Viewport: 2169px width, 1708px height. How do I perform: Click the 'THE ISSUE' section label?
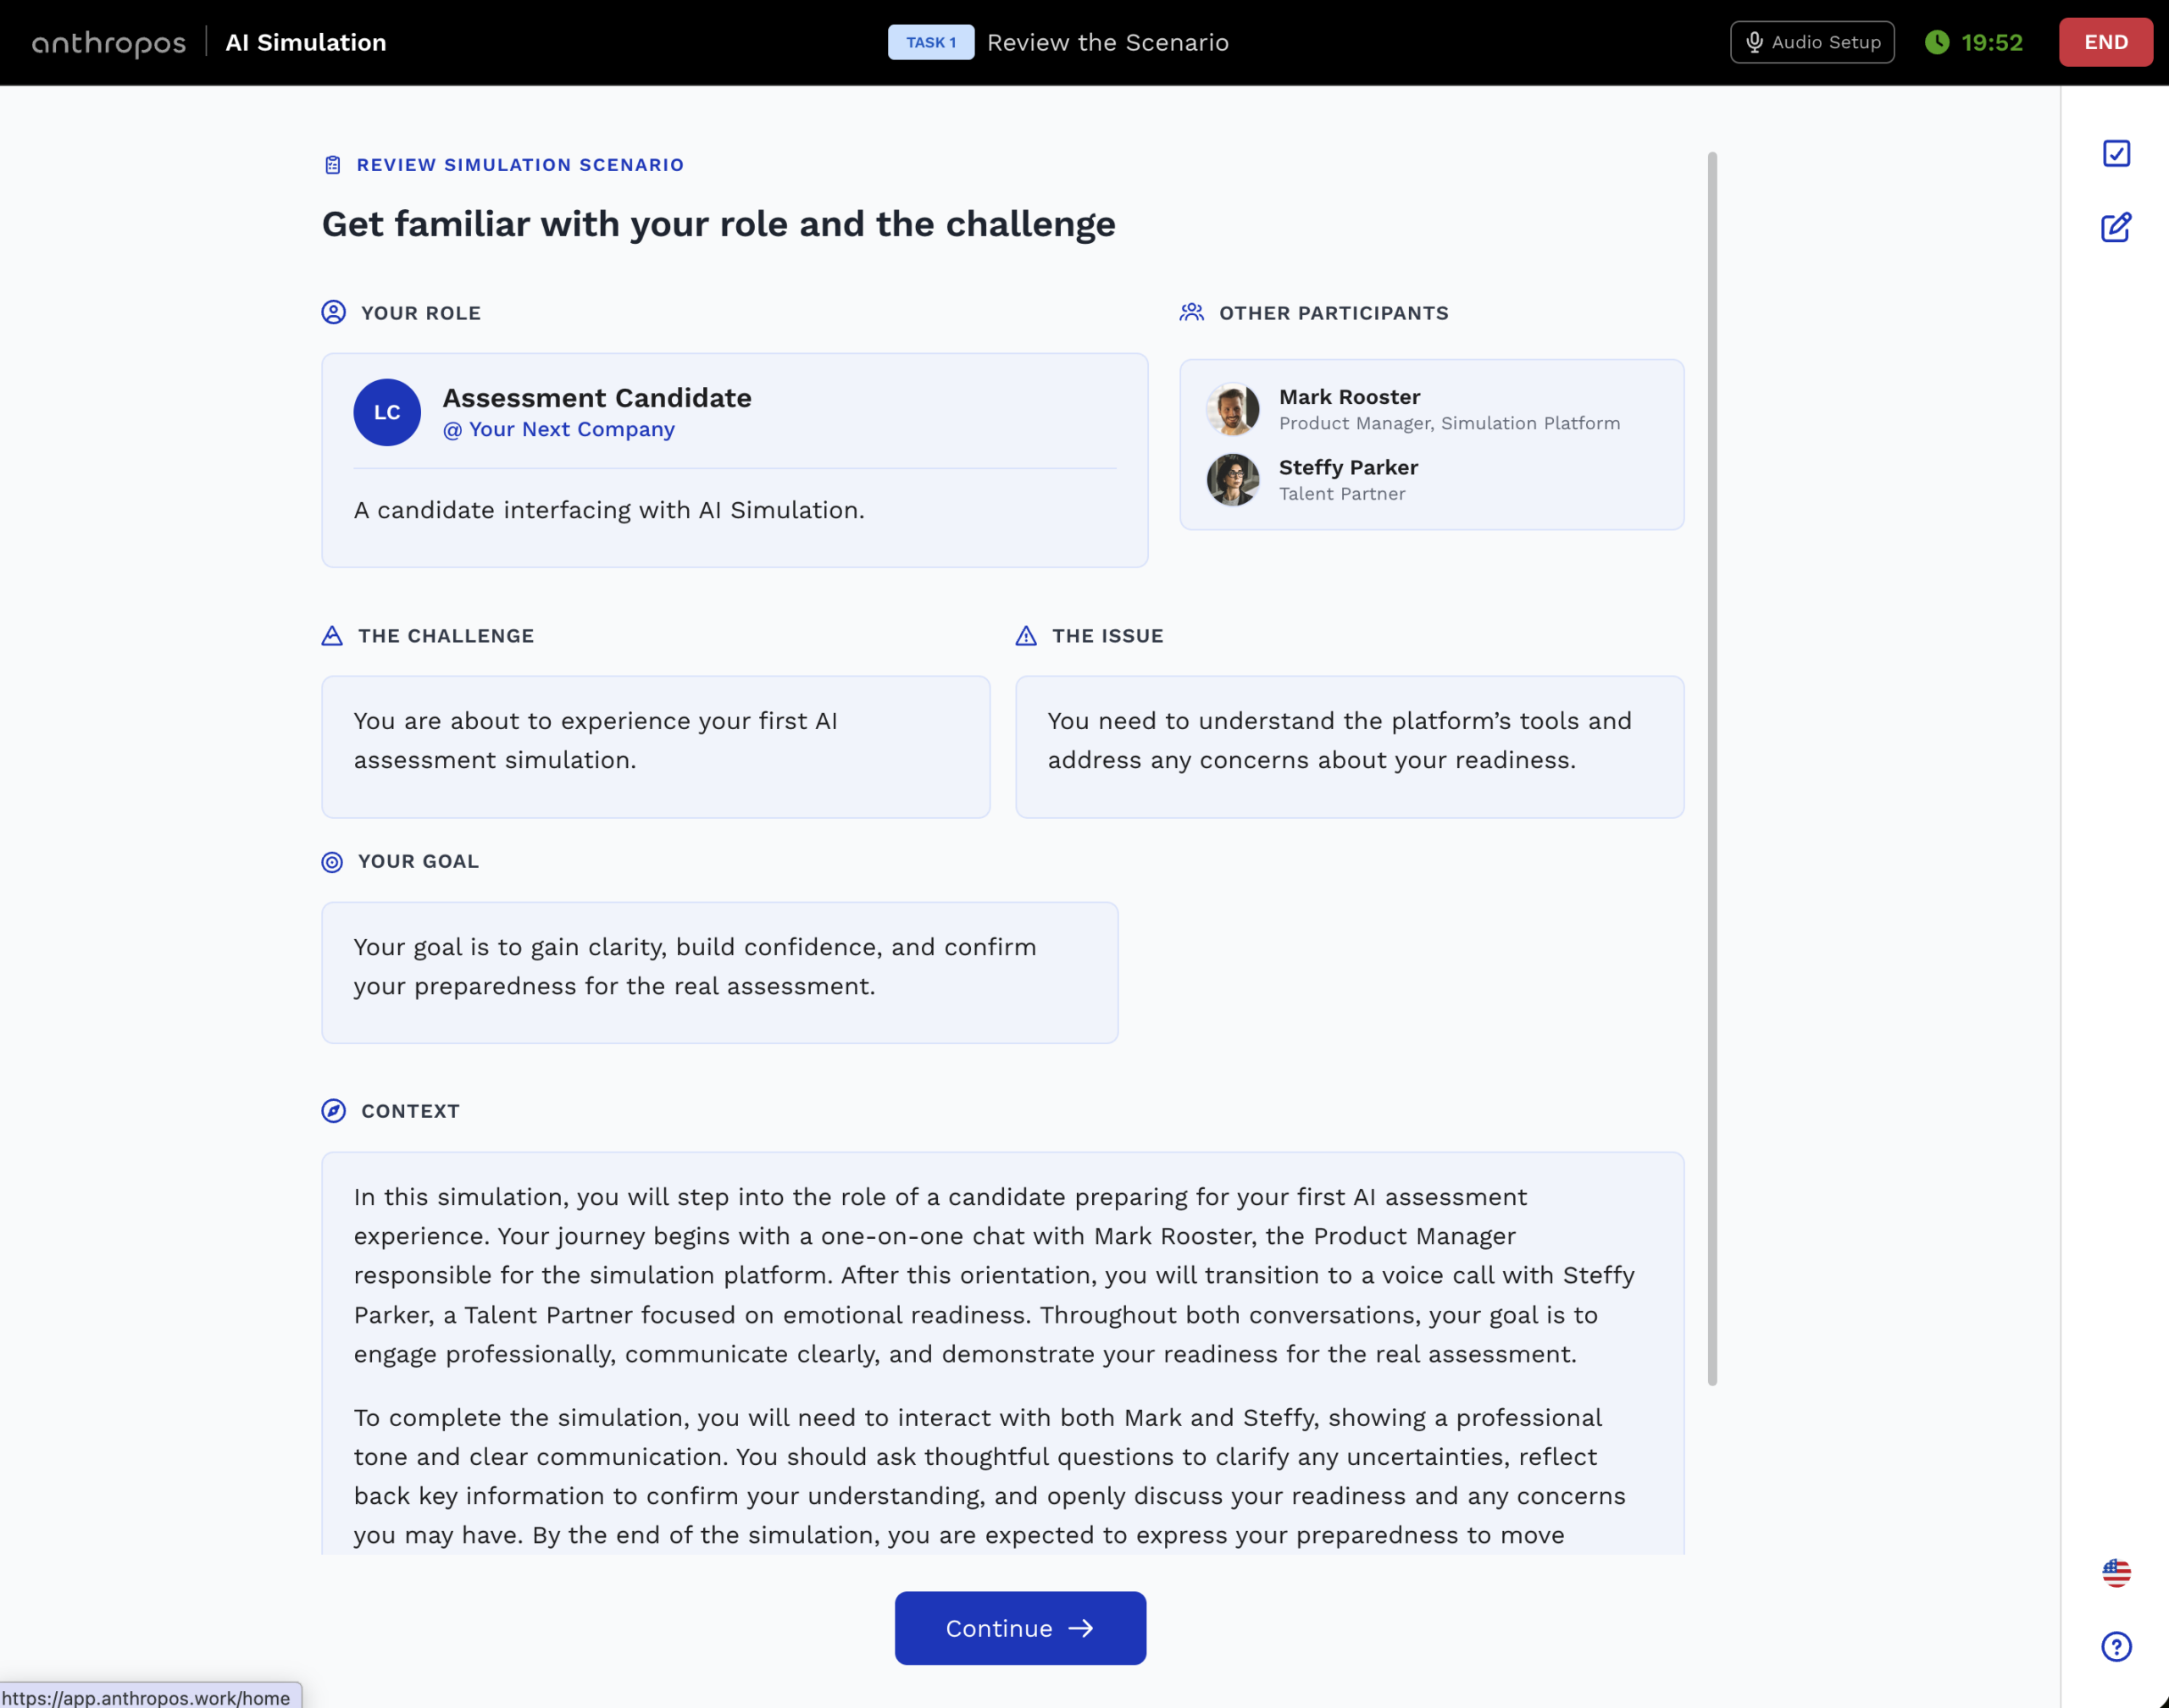coord(1107,636)
